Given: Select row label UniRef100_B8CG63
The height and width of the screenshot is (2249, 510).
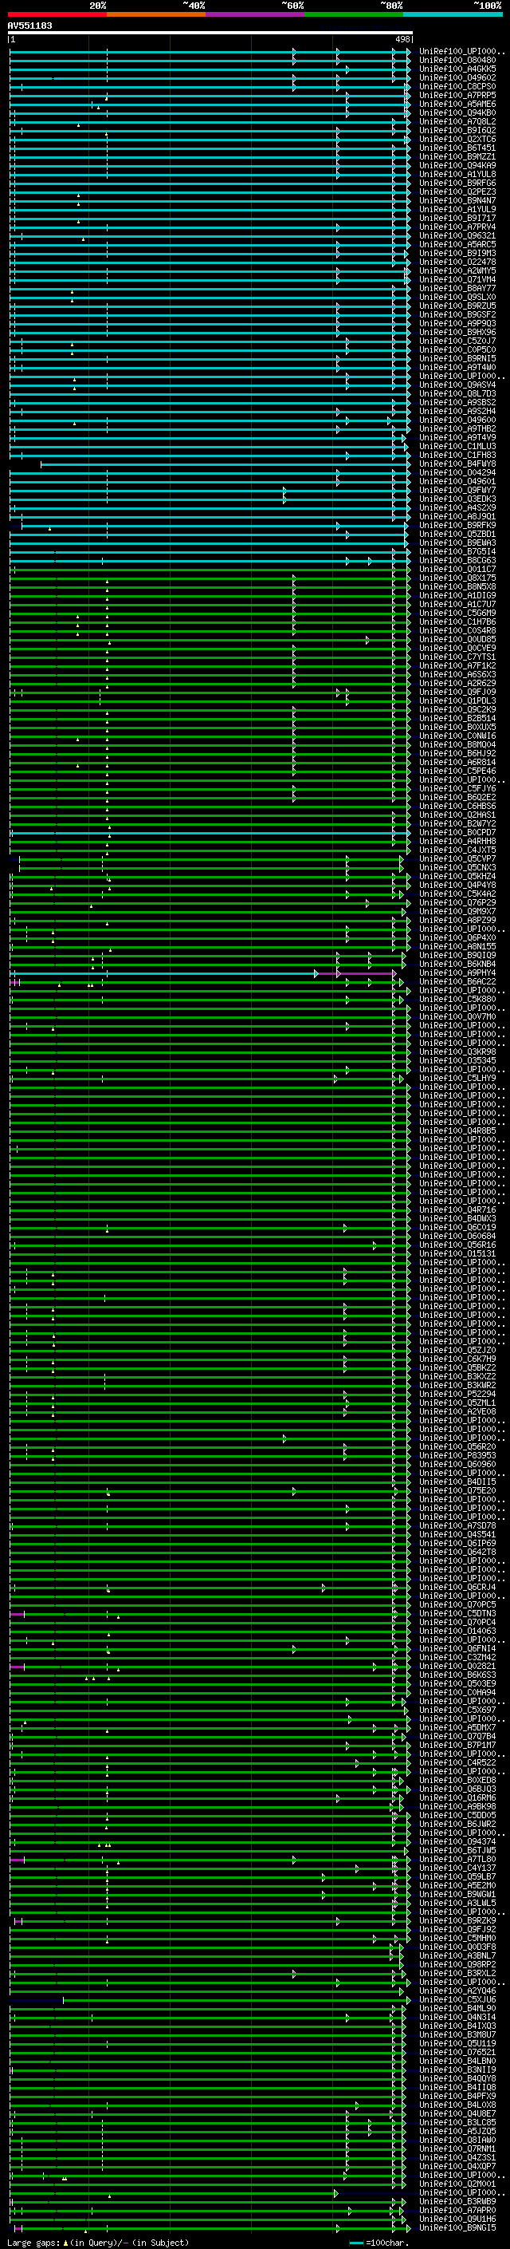Looking at the screenshot, I should point(457,561).
